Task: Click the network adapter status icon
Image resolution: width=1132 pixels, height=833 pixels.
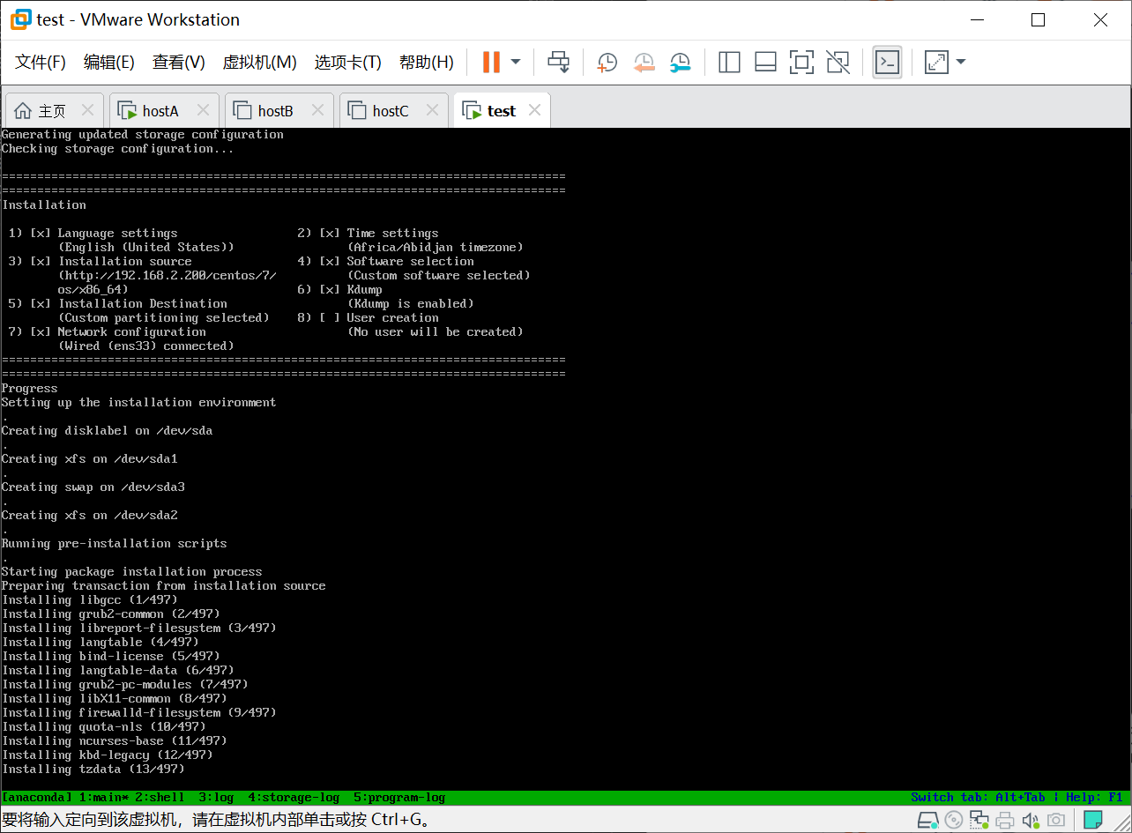Action: pyautogui.click(x=979, y=821)
